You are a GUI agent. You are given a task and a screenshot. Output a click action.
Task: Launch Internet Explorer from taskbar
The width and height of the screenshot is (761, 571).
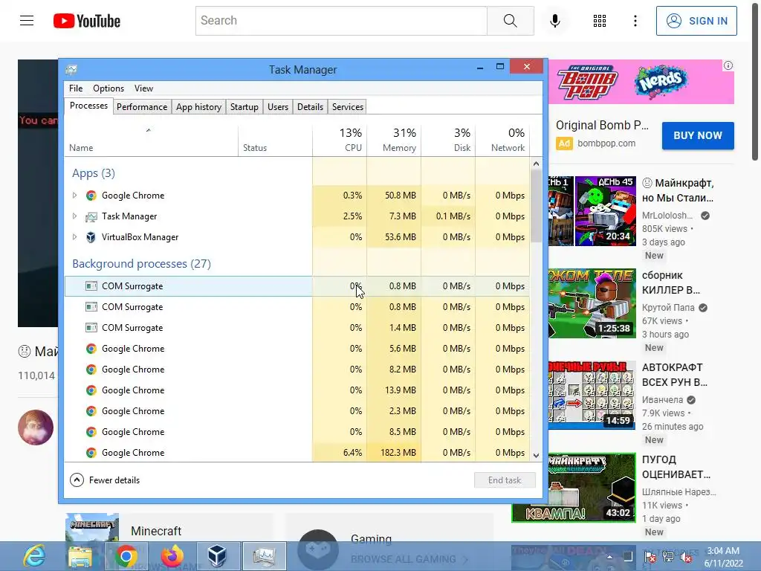point(34,556)
